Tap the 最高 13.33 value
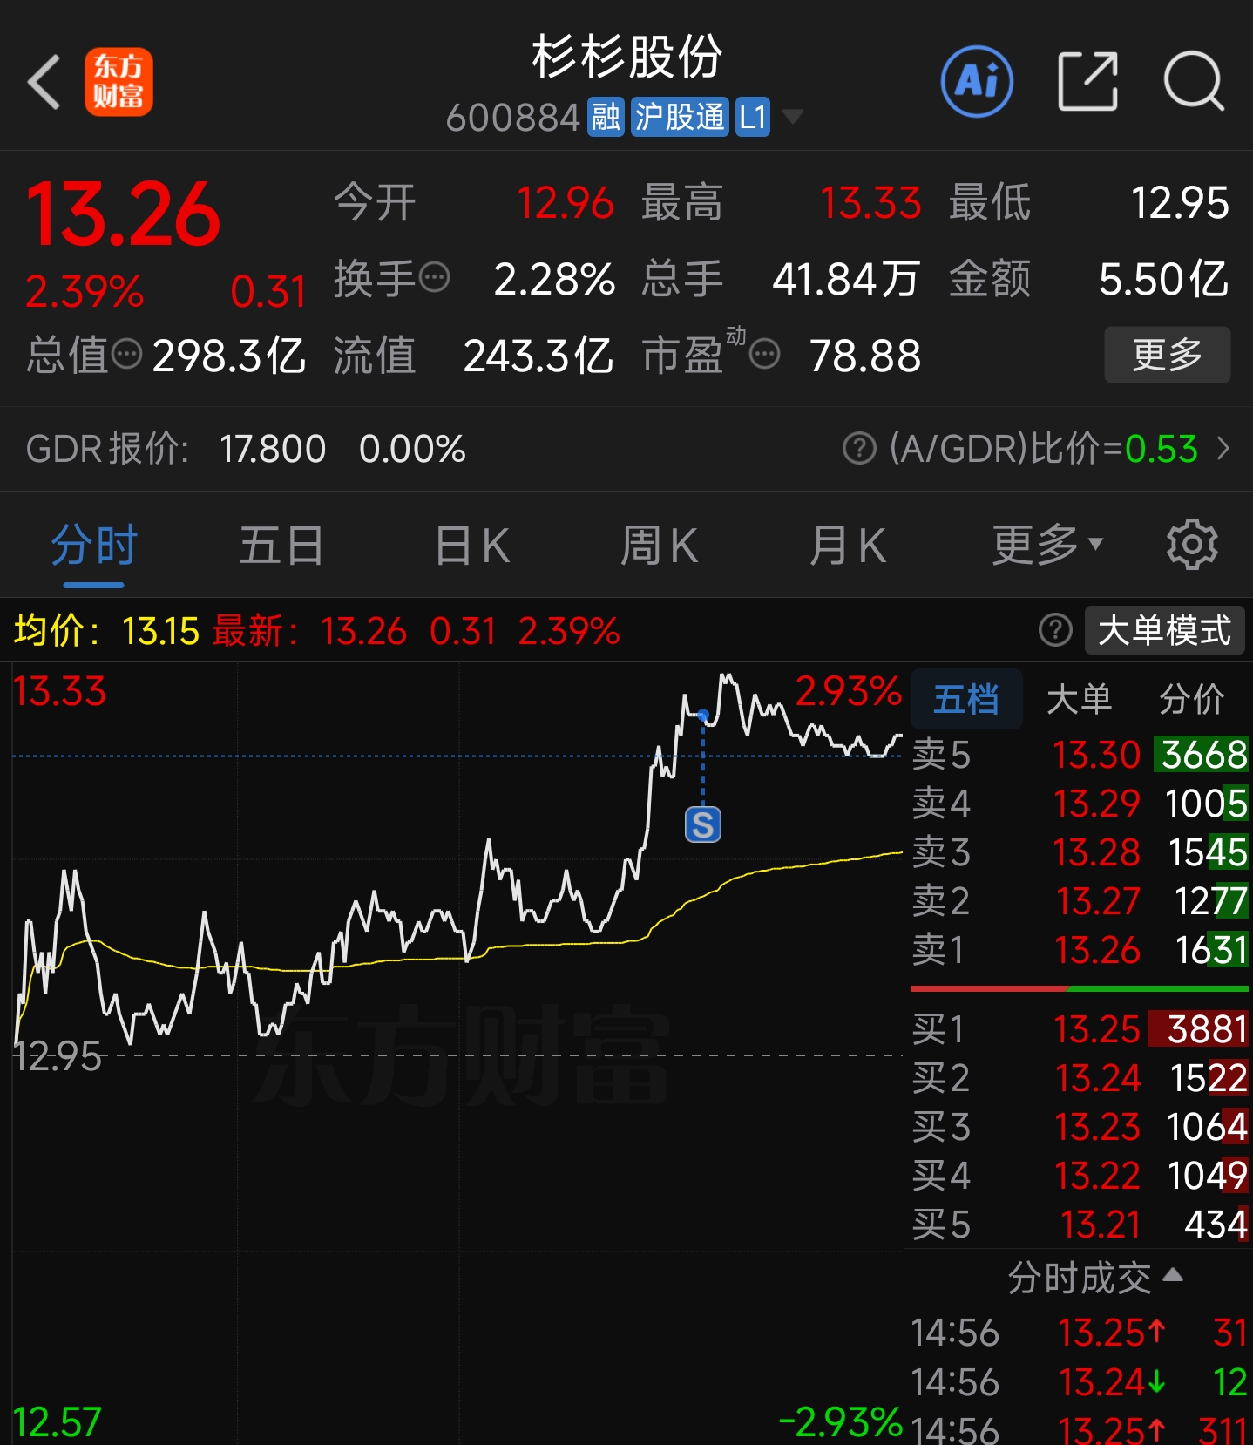The height and width of the screenshot is (1445, 1253). pyautogui.click(x=870, y=203)
